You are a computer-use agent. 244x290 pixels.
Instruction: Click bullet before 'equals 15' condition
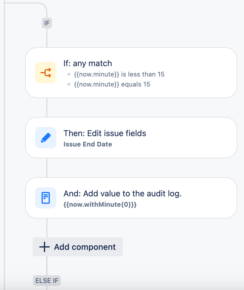(x=69, y=85)
